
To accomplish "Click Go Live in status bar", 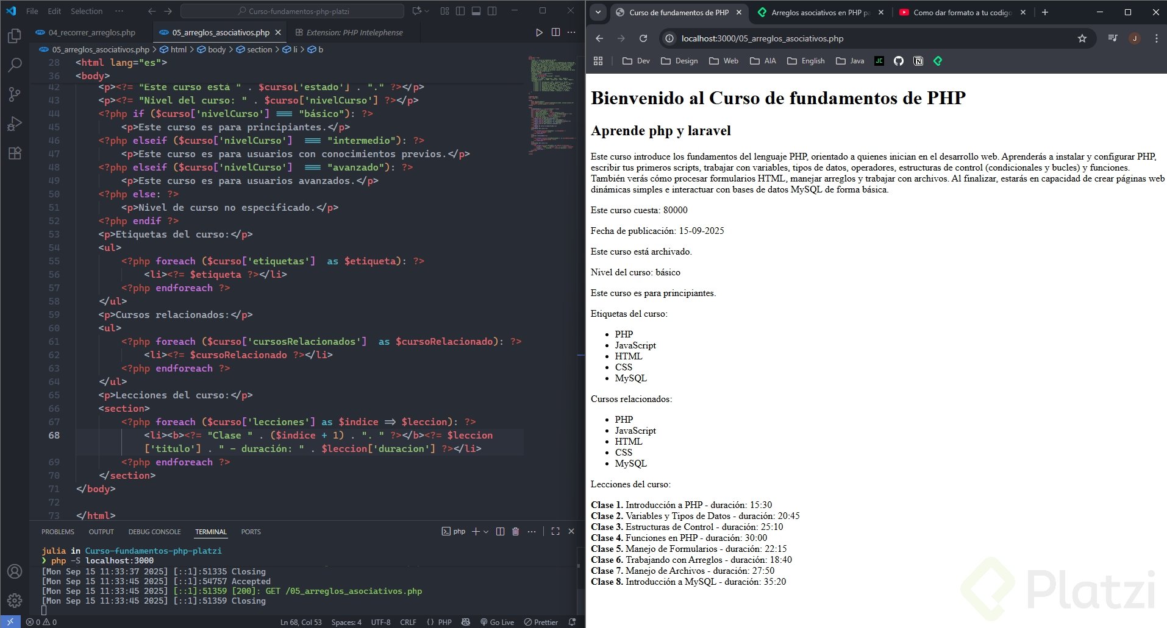I will point(497,622).
